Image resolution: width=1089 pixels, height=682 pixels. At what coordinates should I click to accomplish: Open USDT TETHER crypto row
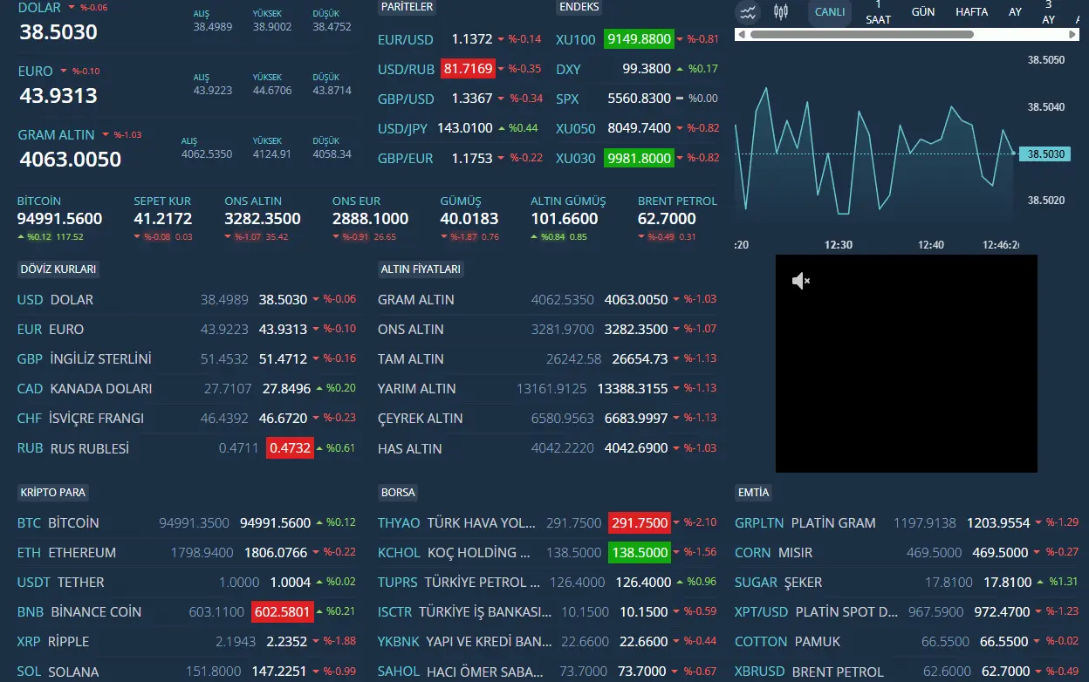pos(187,582)
